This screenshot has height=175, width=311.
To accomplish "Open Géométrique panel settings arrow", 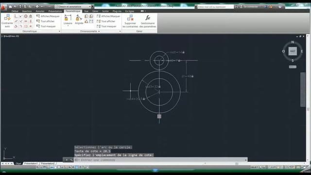I will click(x=59, y=31).
